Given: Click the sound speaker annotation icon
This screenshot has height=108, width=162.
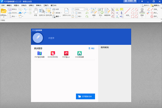Looking at the screenshot, I should [122, 16].
